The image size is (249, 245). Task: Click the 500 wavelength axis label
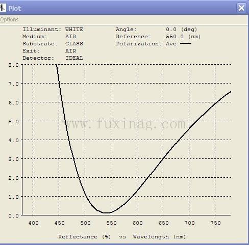[x=85, y=223]
